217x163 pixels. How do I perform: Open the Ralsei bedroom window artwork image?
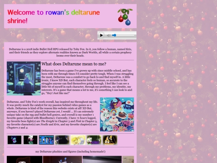24,78
